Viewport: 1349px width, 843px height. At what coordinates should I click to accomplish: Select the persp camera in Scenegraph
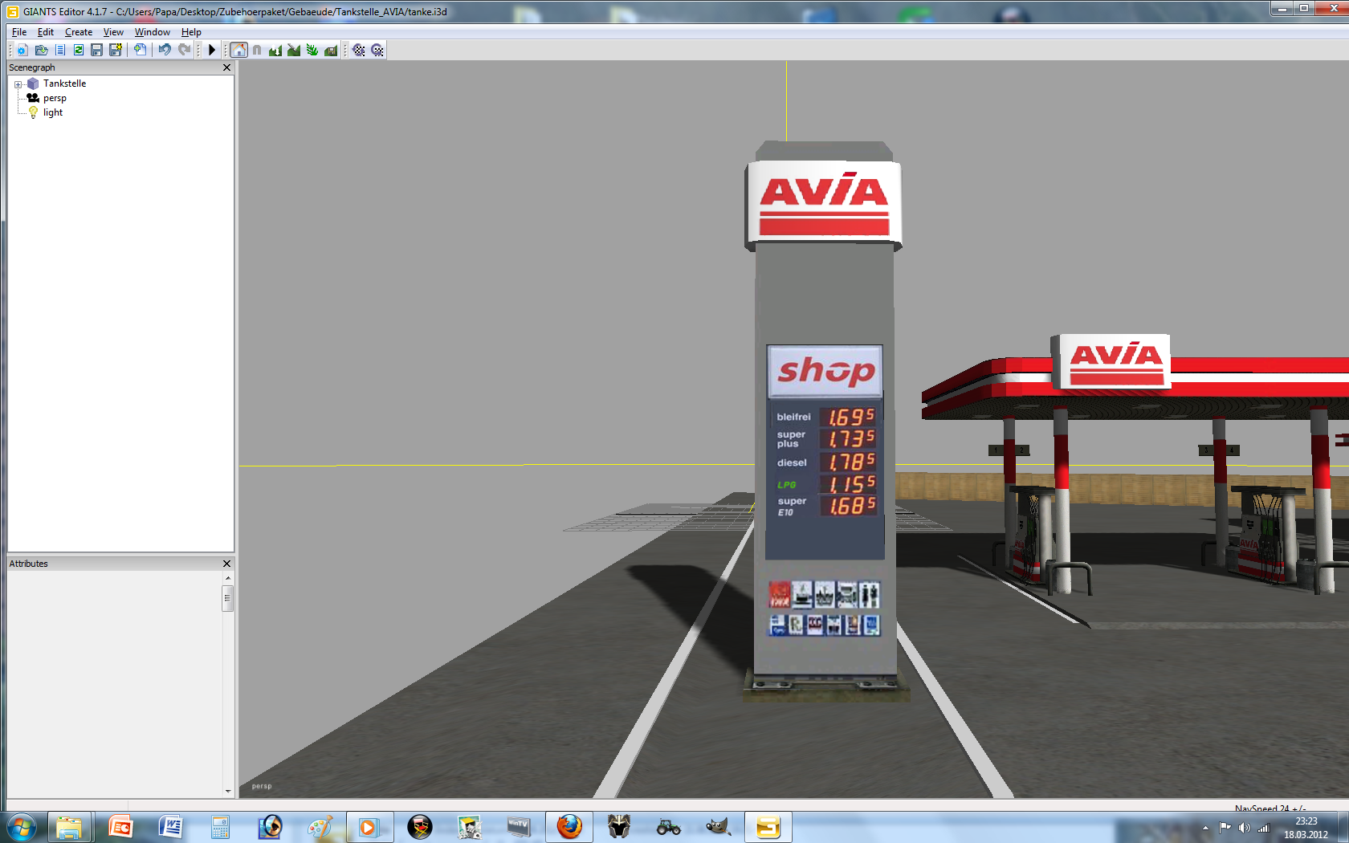[x=55, y=98]
